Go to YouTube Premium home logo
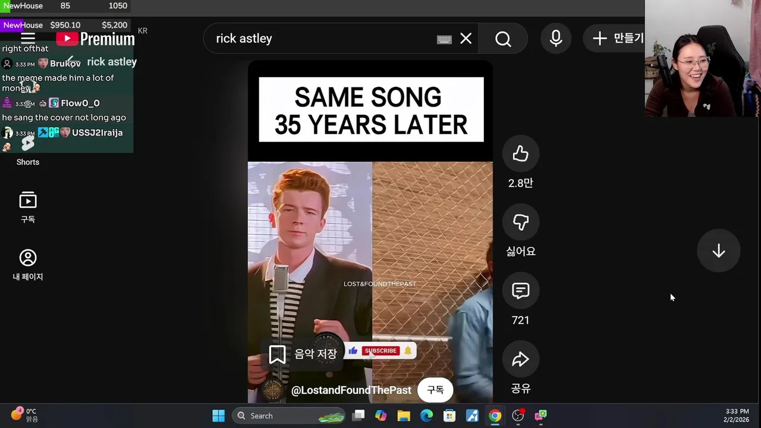Image resolution: width=761 pixels, height=428 pixels. pos(96,39)
